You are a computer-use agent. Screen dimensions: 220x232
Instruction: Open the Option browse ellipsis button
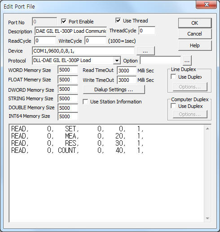[187, 61]
